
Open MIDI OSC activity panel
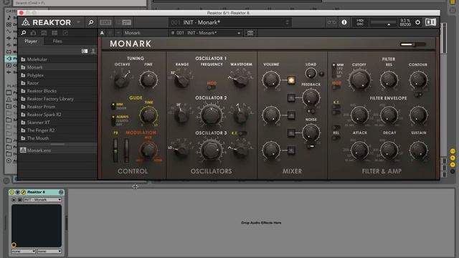tap(360, 22)
